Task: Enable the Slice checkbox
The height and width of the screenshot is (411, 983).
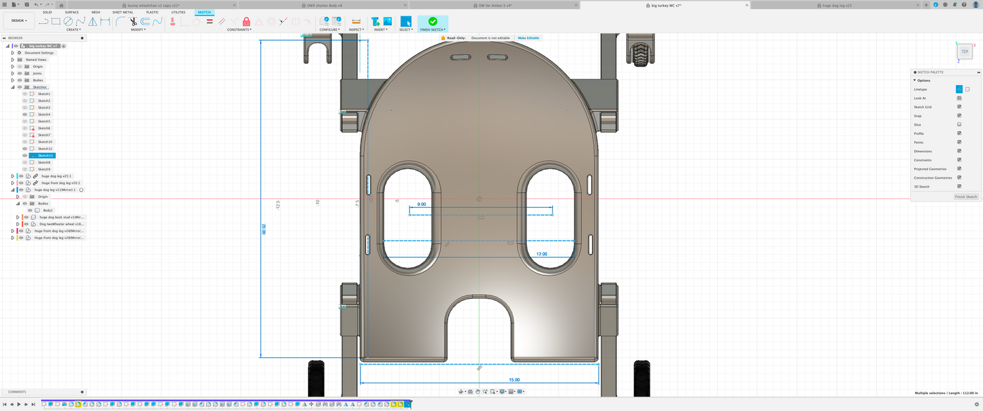Action: 959,124
